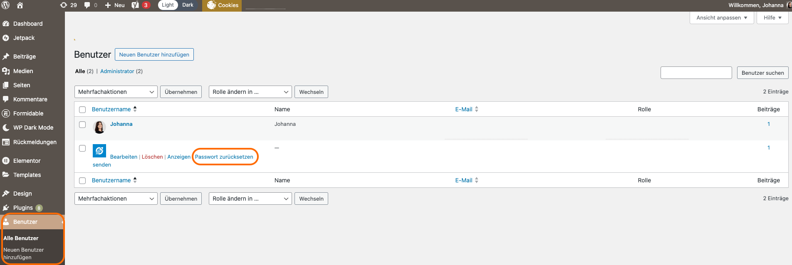
Task: Click the WordPress logo icon
Action: click(6, 5)
